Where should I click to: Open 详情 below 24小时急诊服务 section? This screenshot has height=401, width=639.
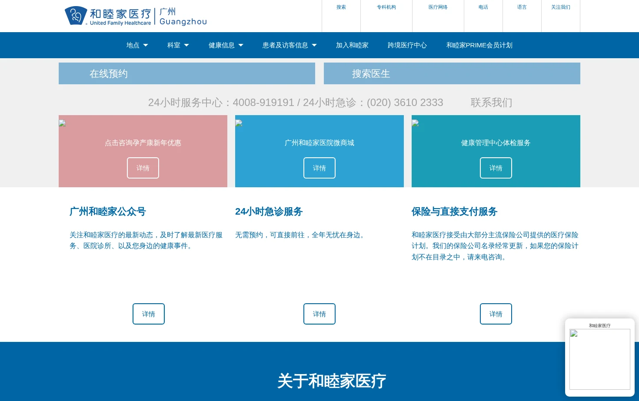(x=319, y=314)
